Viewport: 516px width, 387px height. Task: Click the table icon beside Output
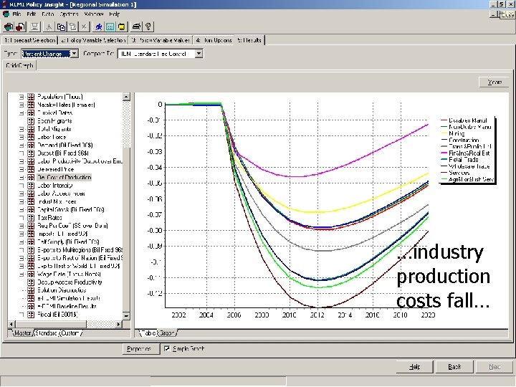(x=31, y=153)
